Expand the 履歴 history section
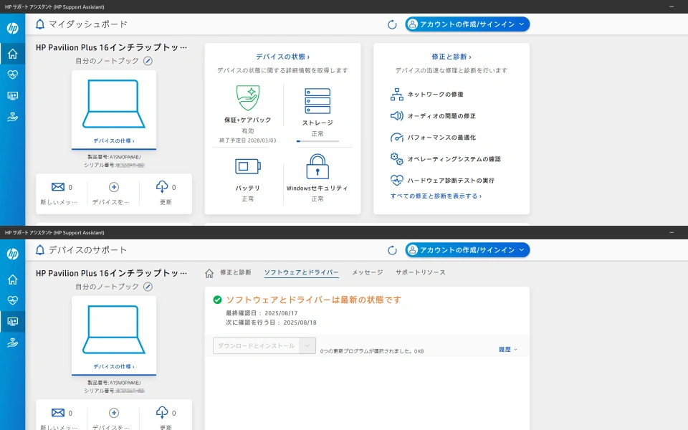The width and height of the screenshot is (688, 430). [508, 350]
